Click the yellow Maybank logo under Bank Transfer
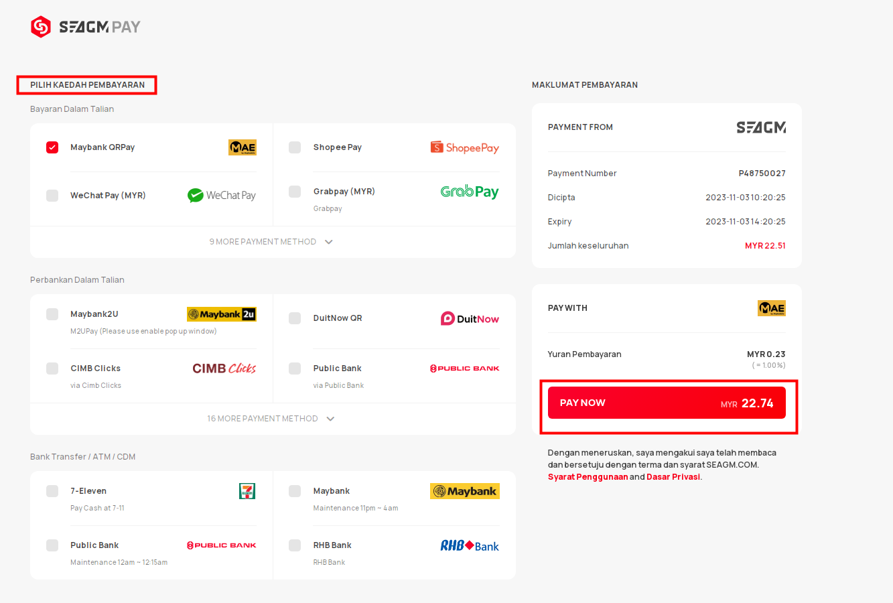Viewport: 893px width, 603px height. tap(465, 491)
